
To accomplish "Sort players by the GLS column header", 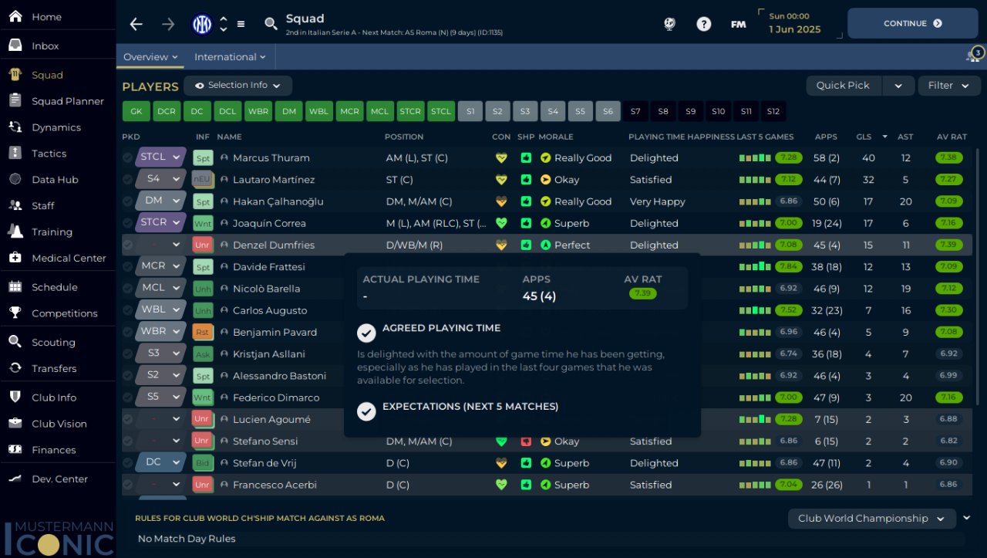I will coord(862,137).
